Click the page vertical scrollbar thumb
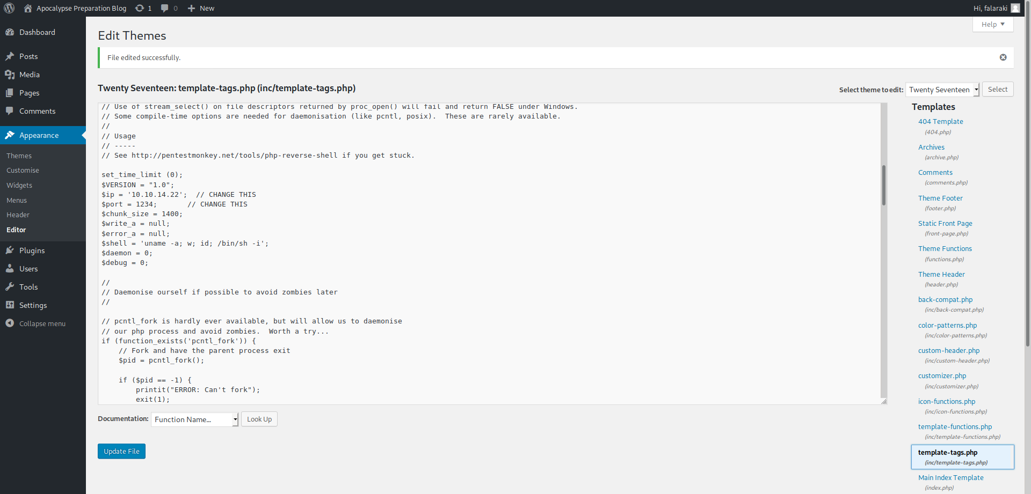1031x494 pixels. pos(1028,174)
